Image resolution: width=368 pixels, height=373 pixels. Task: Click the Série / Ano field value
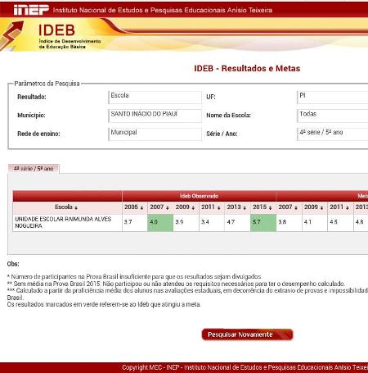click(x=332, y=134)
